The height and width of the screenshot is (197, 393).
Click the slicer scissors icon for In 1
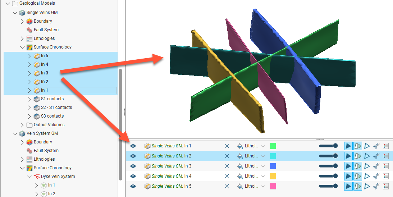[x=376, y=146]
